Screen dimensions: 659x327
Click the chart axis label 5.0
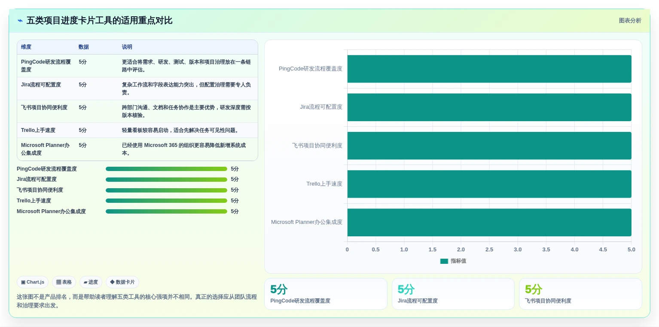tap(631, 250)
